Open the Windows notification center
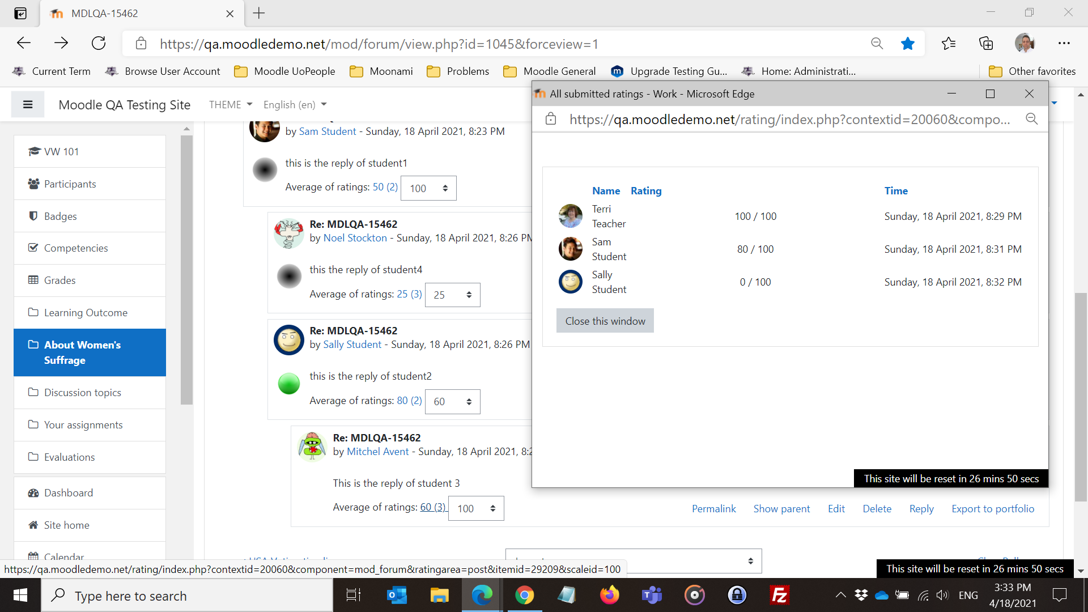The width and height of the screenshot is (1088, 612). (x=1059, y=596)
